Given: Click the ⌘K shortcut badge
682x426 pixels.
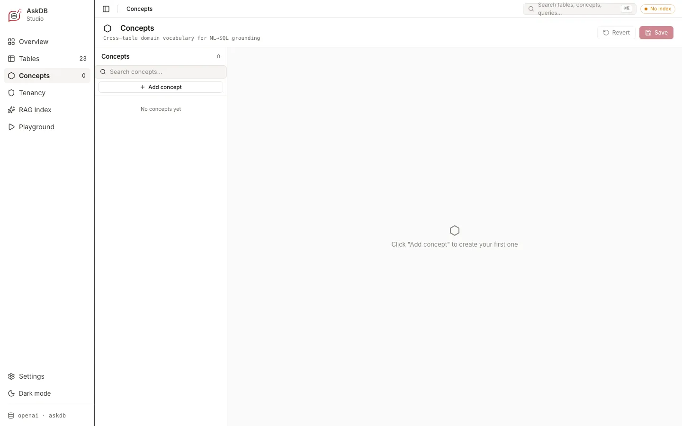Looking at the screenshot, I should [626, 9].
